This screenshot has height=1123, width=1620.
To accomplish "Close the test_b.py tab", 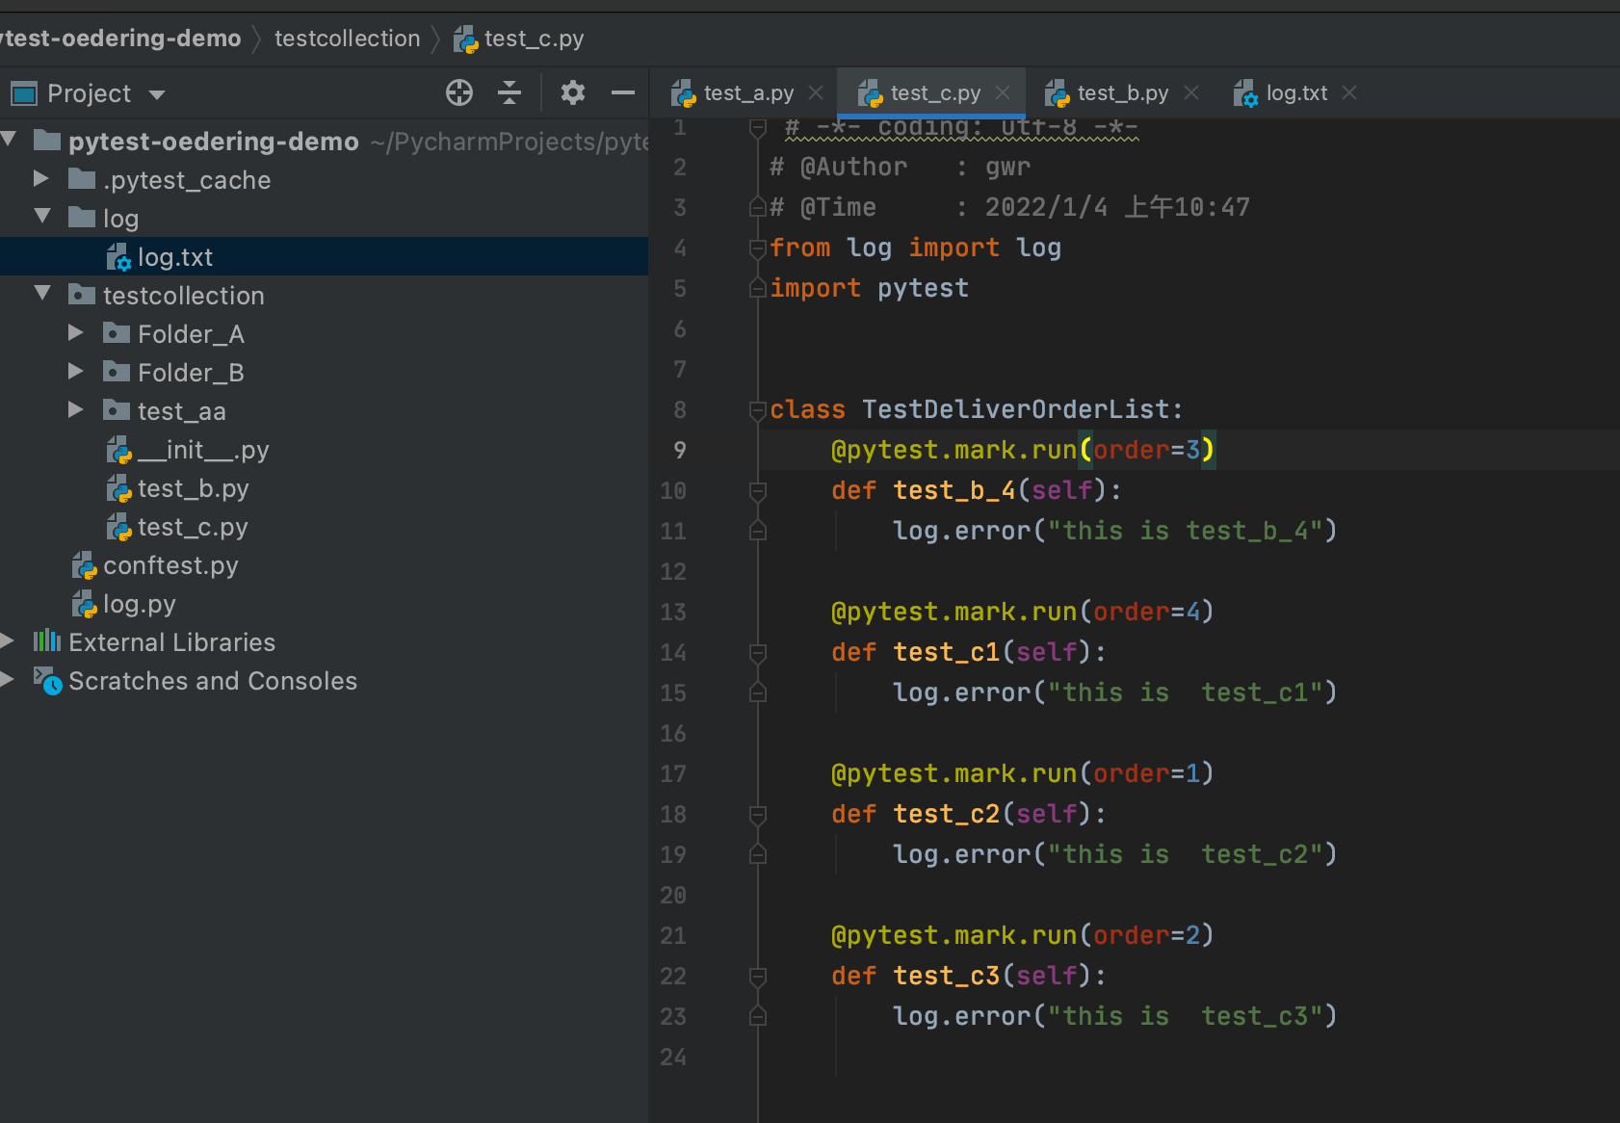I will 1191,92.
